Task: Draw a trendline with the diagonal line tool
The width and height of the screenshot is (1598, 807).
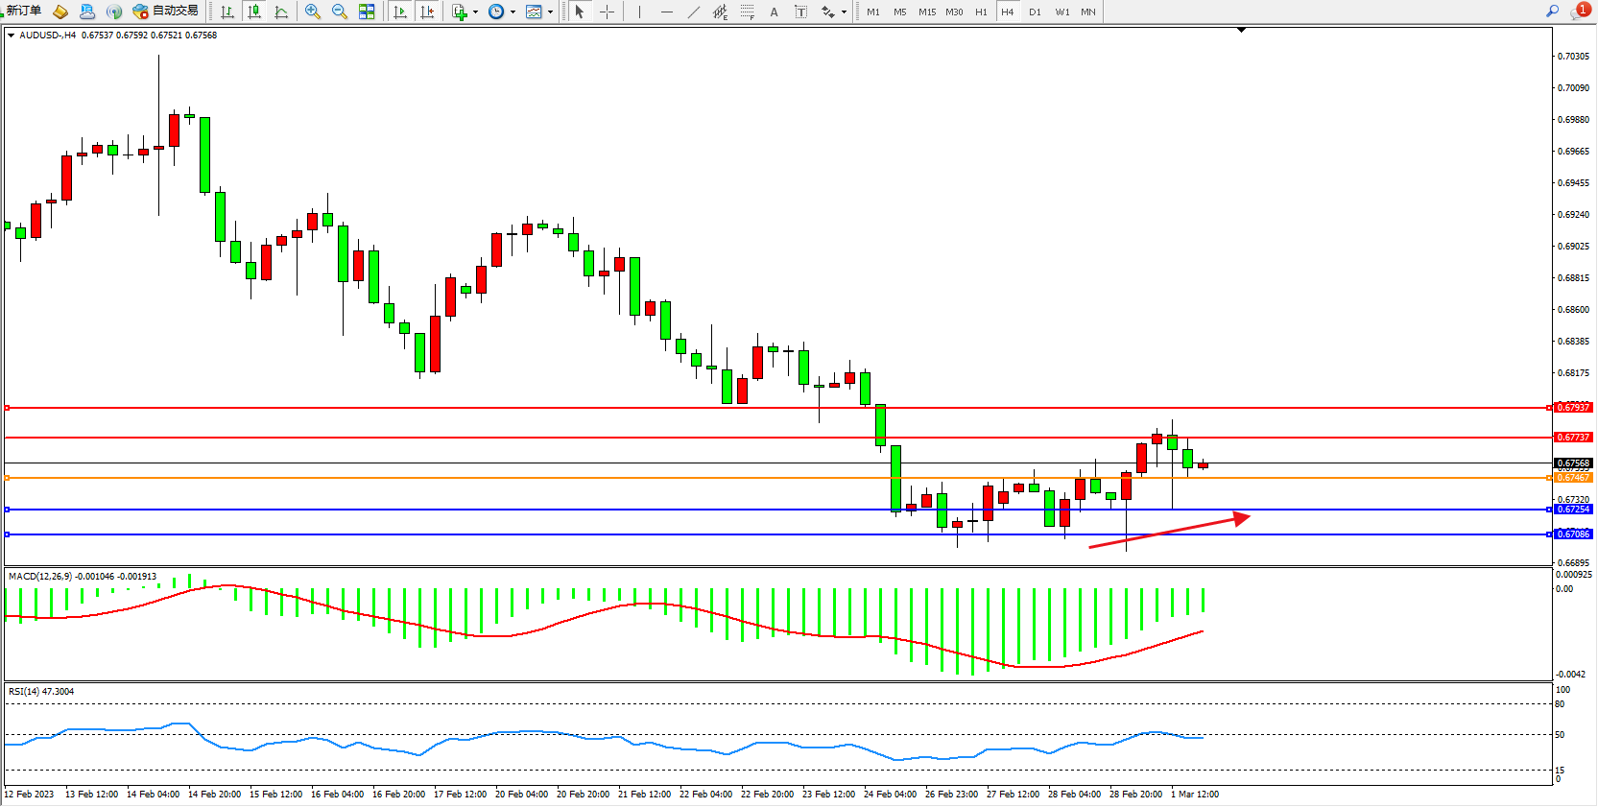Action: (693, 12)
